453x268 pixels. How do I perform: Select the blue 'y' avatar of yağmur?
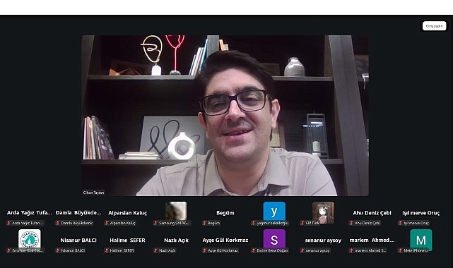point(274,212)
